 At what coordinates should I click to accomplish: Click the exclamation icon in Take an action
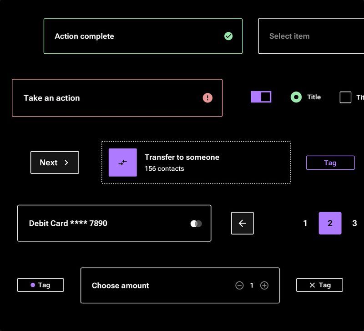(x=207, y=97)
